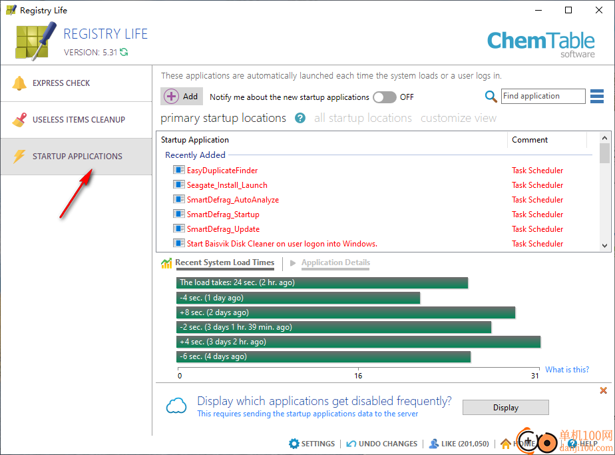Open the What is this? link
This screenshot has width=615, height=455.
567,370
